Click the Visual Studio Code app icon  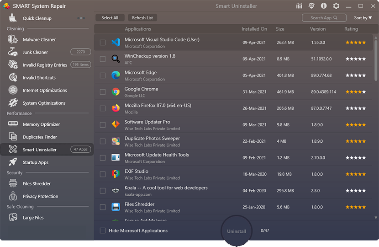[x=116, y=43]
